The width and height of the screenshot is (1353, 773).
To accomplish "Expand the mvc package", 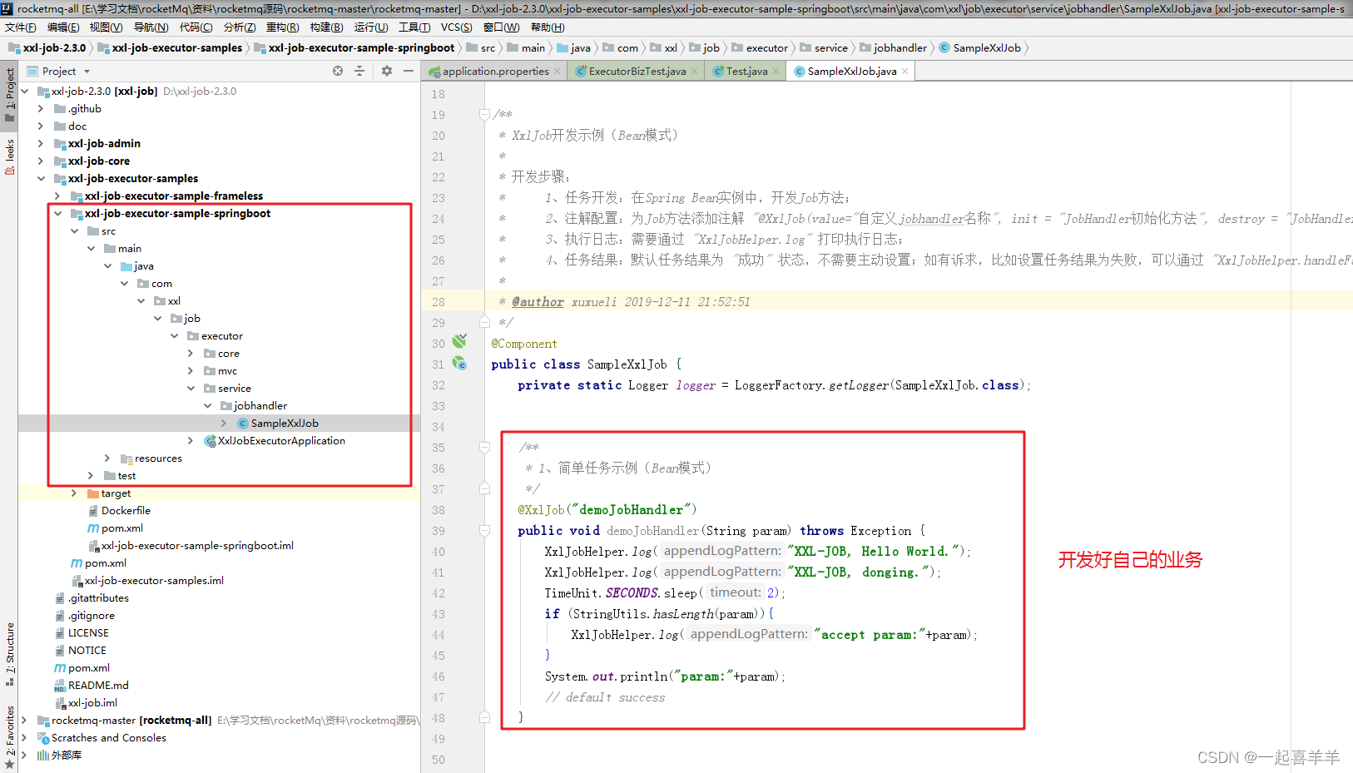I will [x=191, y=370].
